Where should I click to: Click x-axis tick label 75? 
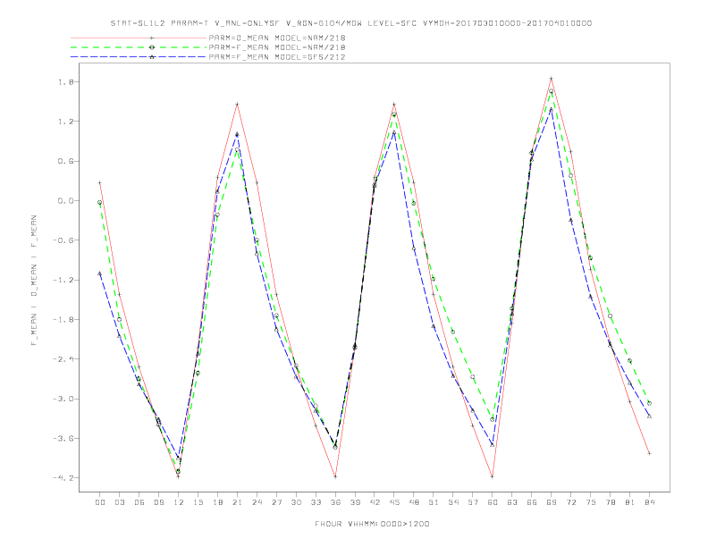pyautogui.click(x=591, y=502)
